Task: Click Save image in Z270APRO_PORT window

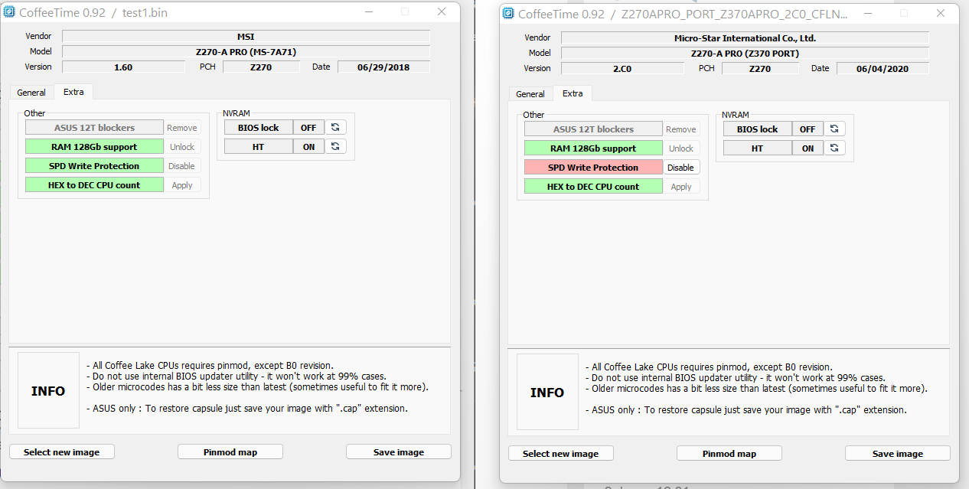Action: (898, 454)
